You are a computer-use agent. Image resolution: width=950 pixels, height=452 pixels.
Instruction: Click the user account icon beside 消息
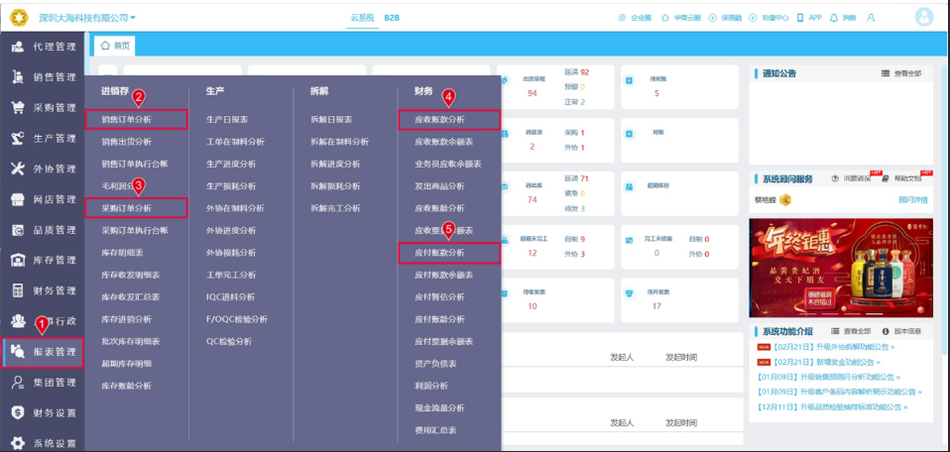[871, 18]
